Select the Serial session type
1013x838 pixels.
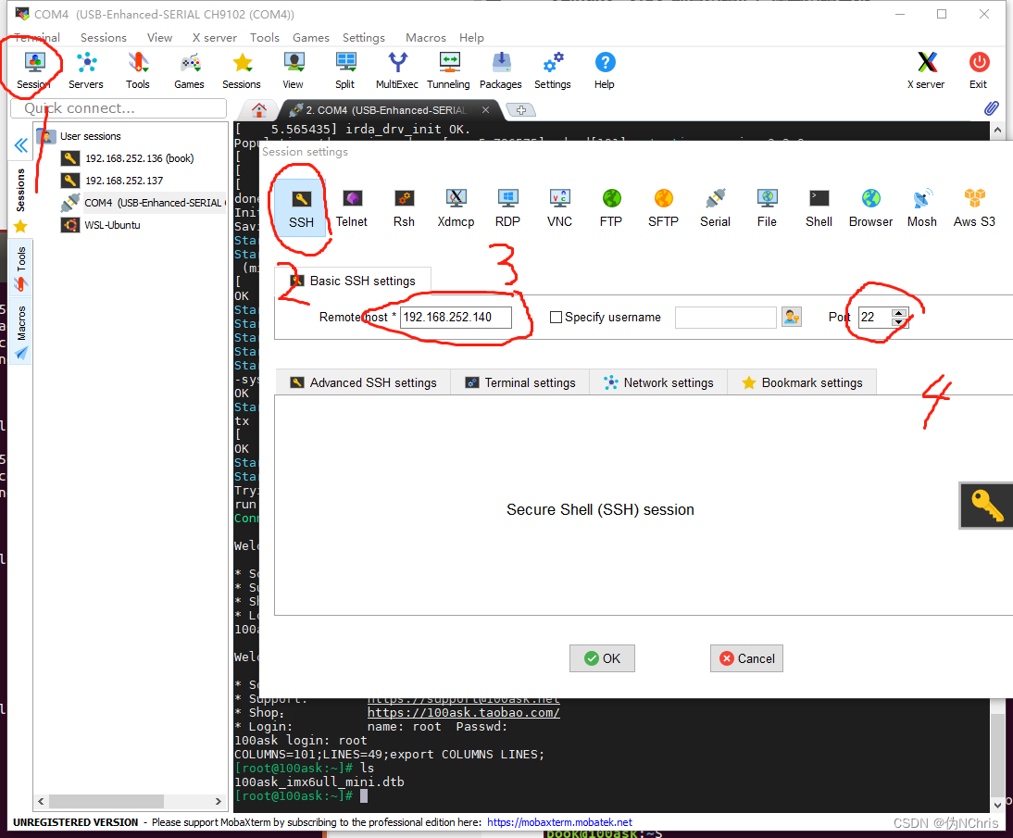coord(715,208)
